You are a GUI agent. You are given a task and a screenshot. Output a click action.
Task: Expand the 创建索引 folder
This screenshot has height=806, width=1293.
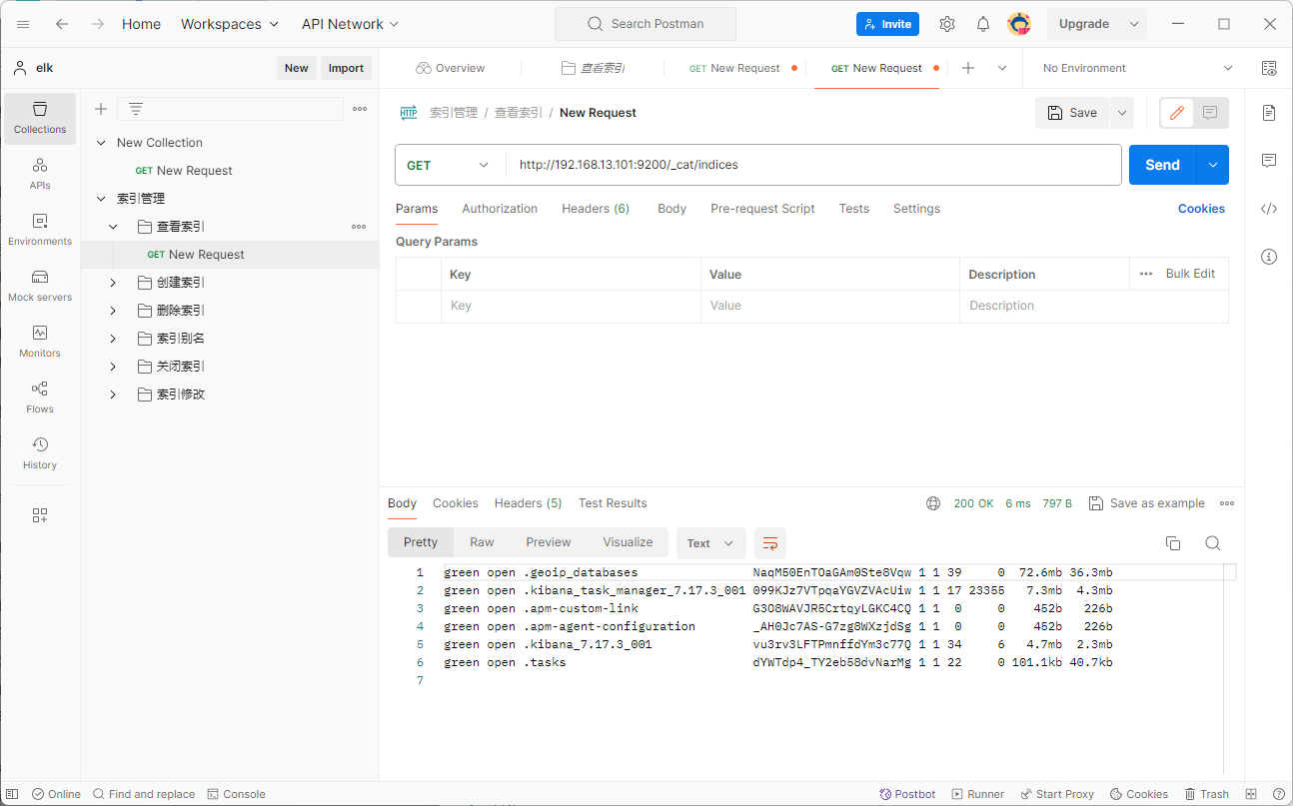(114, 283)
